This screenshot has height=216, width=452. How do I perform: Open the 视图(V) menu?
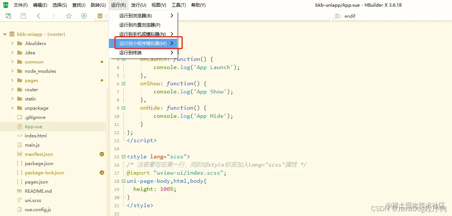(x=159, y=5)
